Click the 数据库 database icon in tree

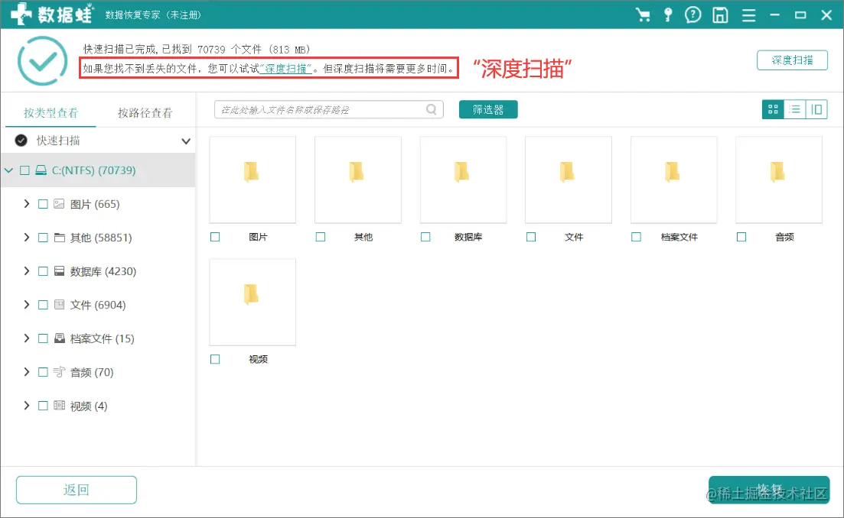tap(59, 271)
